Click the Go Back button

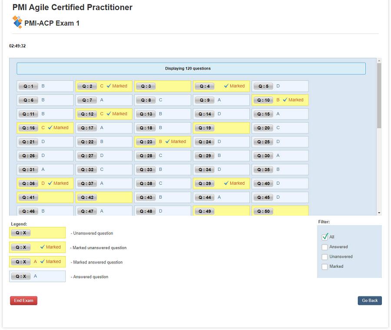point(370,300)
